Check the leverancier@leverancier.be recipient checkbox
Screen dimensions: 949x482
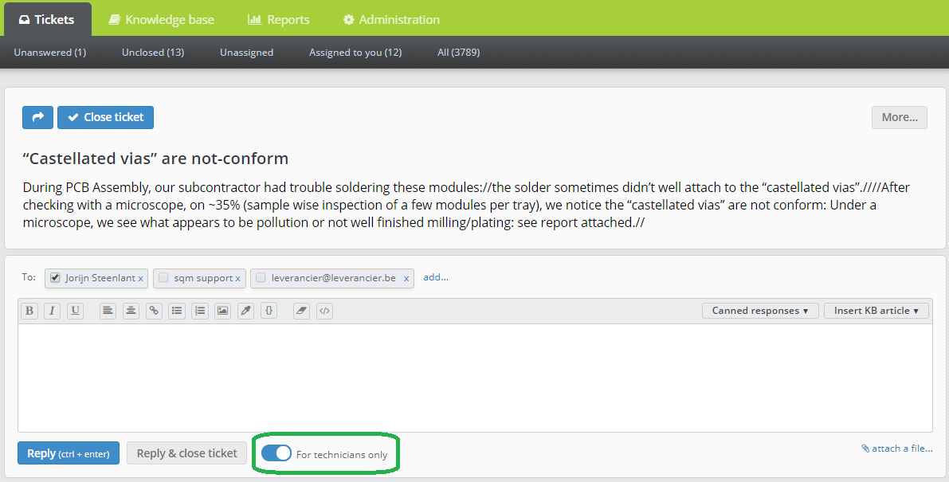click(261, 278)
